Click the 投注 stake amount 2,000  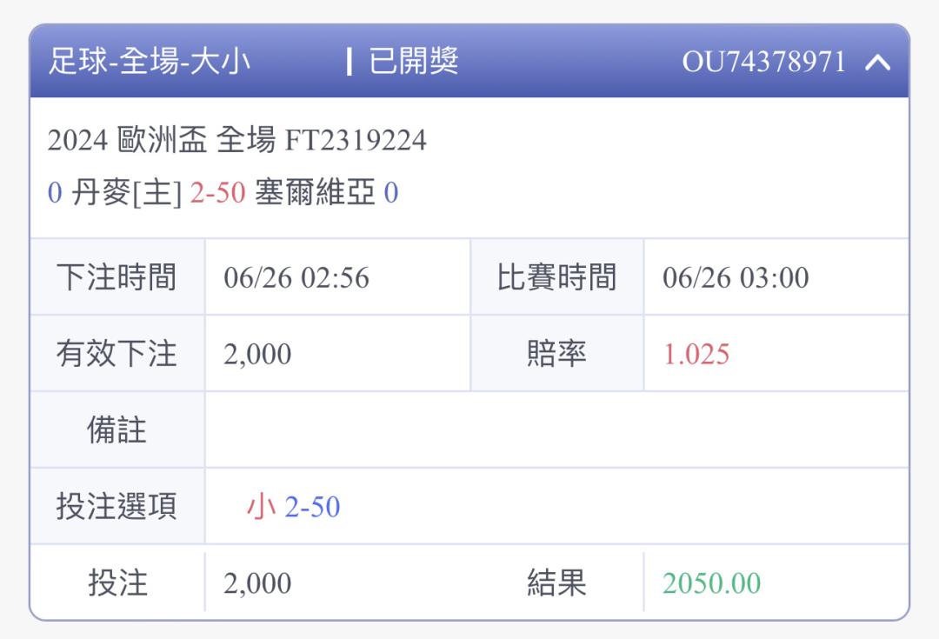pos(257,583)
